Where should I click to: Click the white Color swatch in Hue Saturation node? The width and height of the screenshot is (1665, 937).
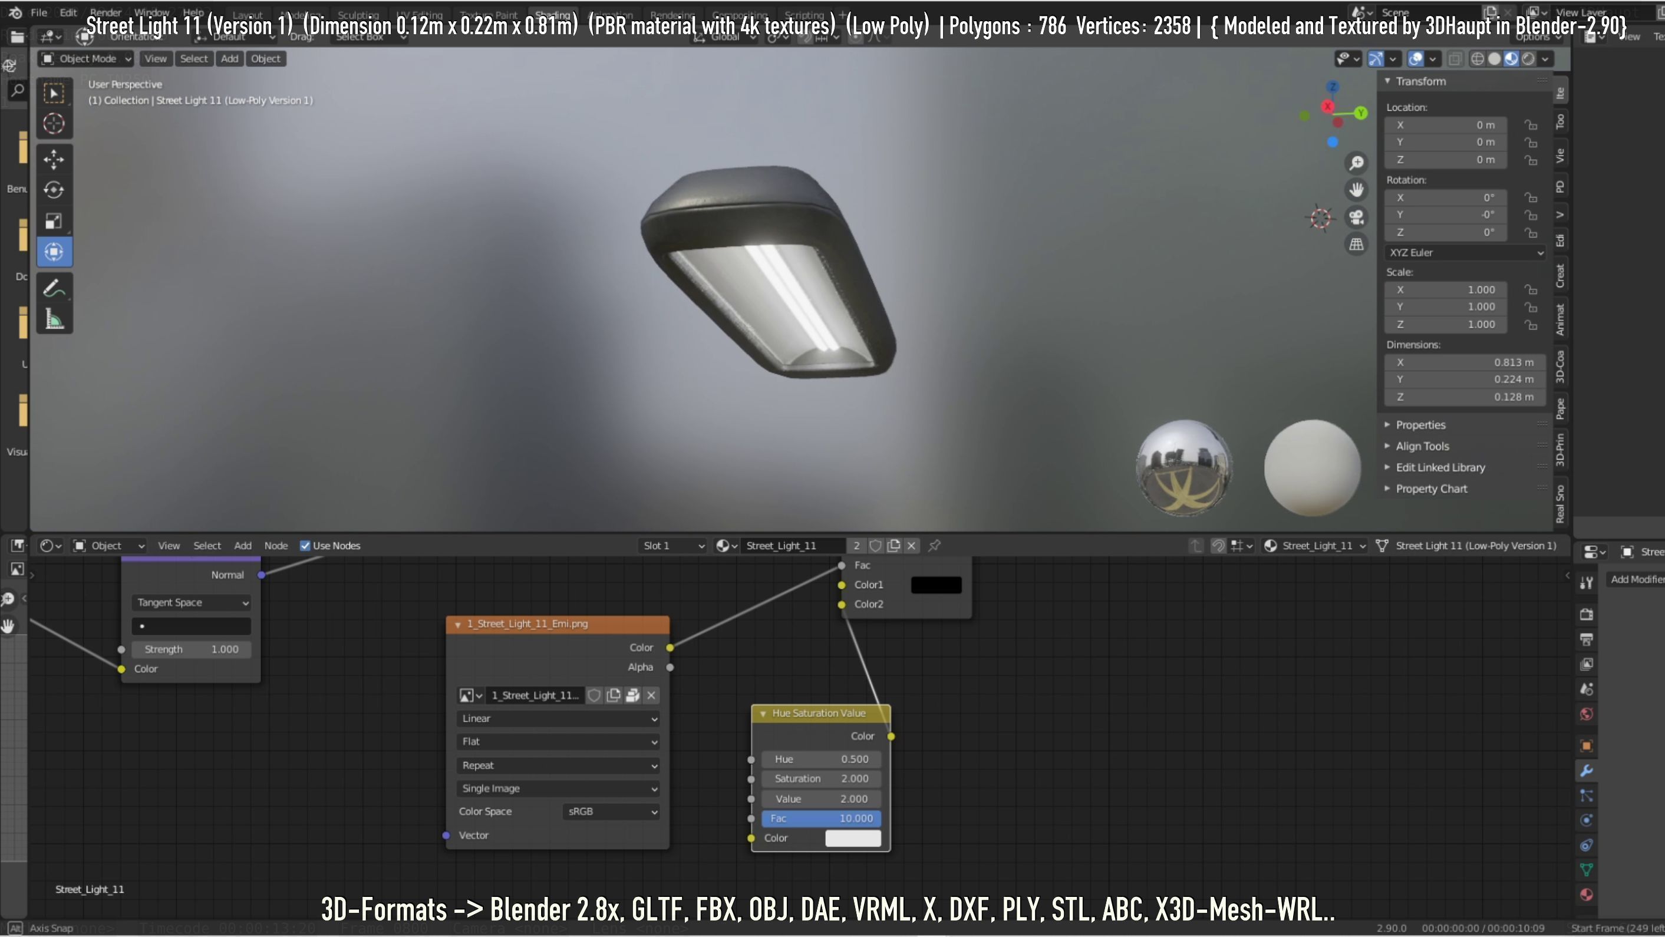853,838
